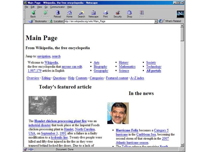The width and height of the screenshot is (208, 152).
Task: Click the Featured content link
Action: pyautogui.click(x=117, y=78)
